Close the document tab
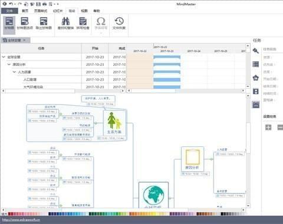 pyautogui.click(x=24, y=40)
